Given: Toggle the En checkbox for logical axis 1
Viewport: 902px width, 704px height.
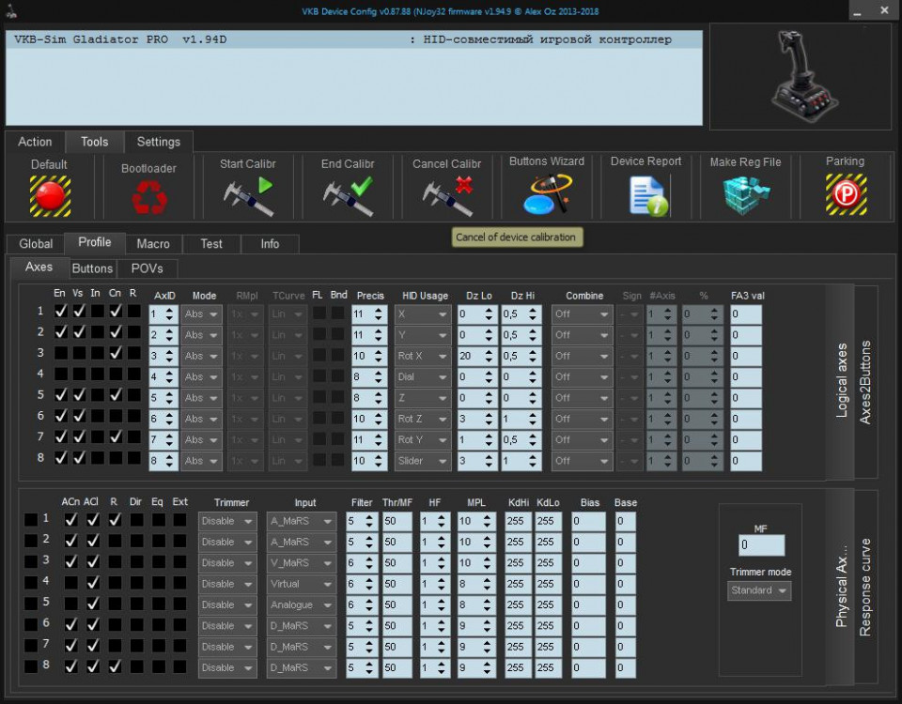Looking at the screenshot, I should (60, 311).
